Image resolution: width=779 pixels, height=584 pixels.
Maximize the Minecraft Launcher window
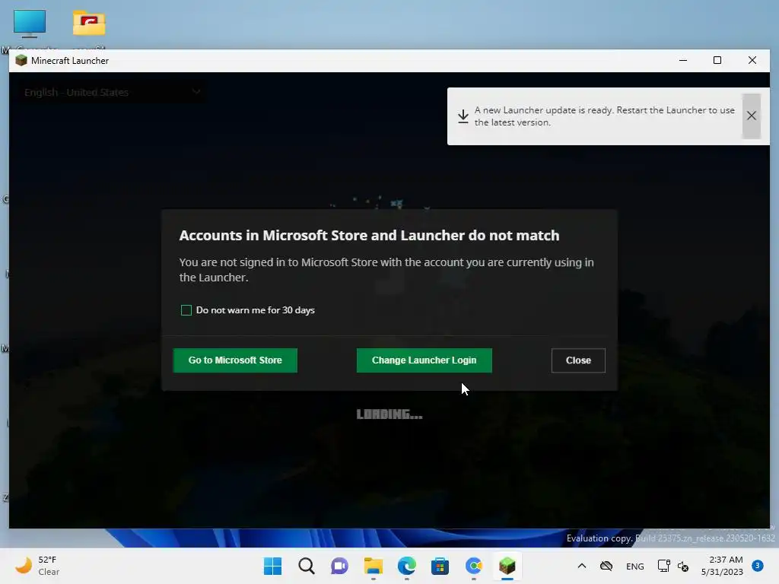tap(717, 61)
